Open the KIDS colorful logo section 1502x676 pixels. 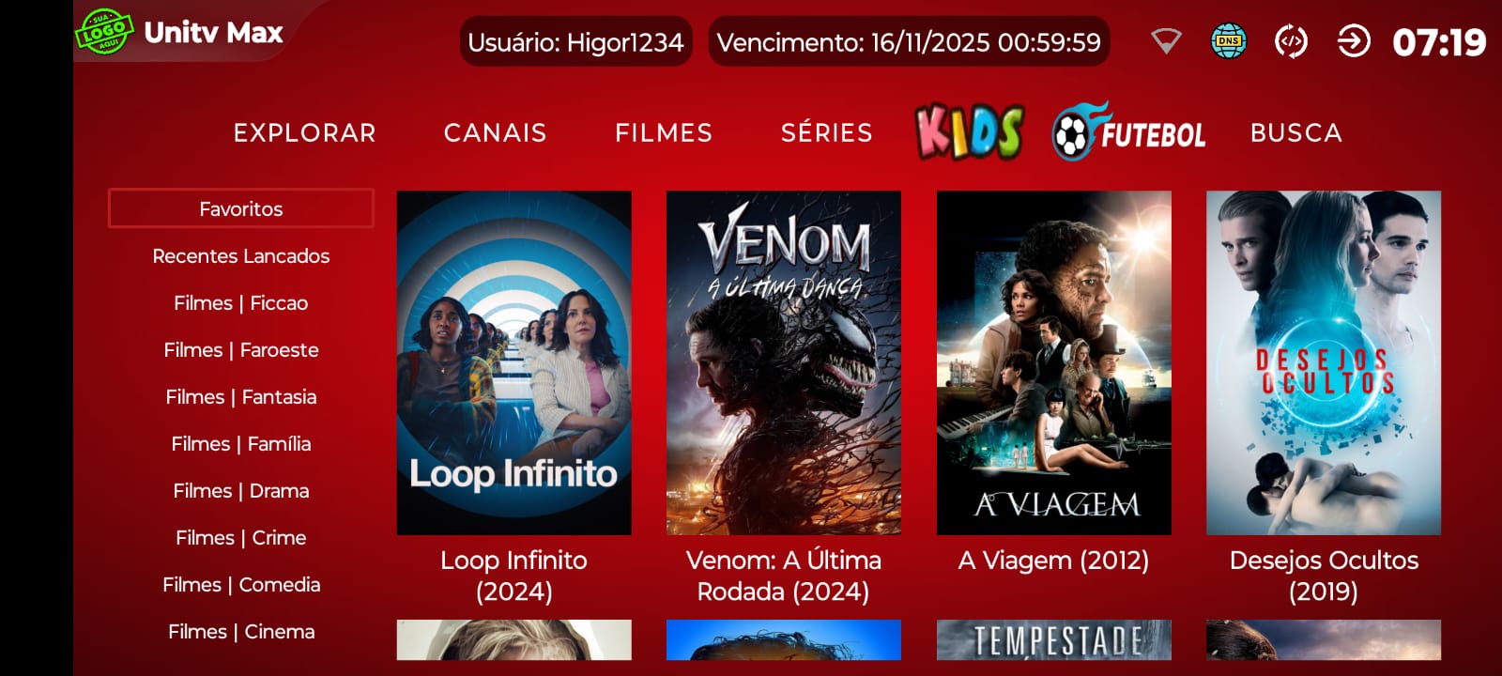click(x=969, y=132)
